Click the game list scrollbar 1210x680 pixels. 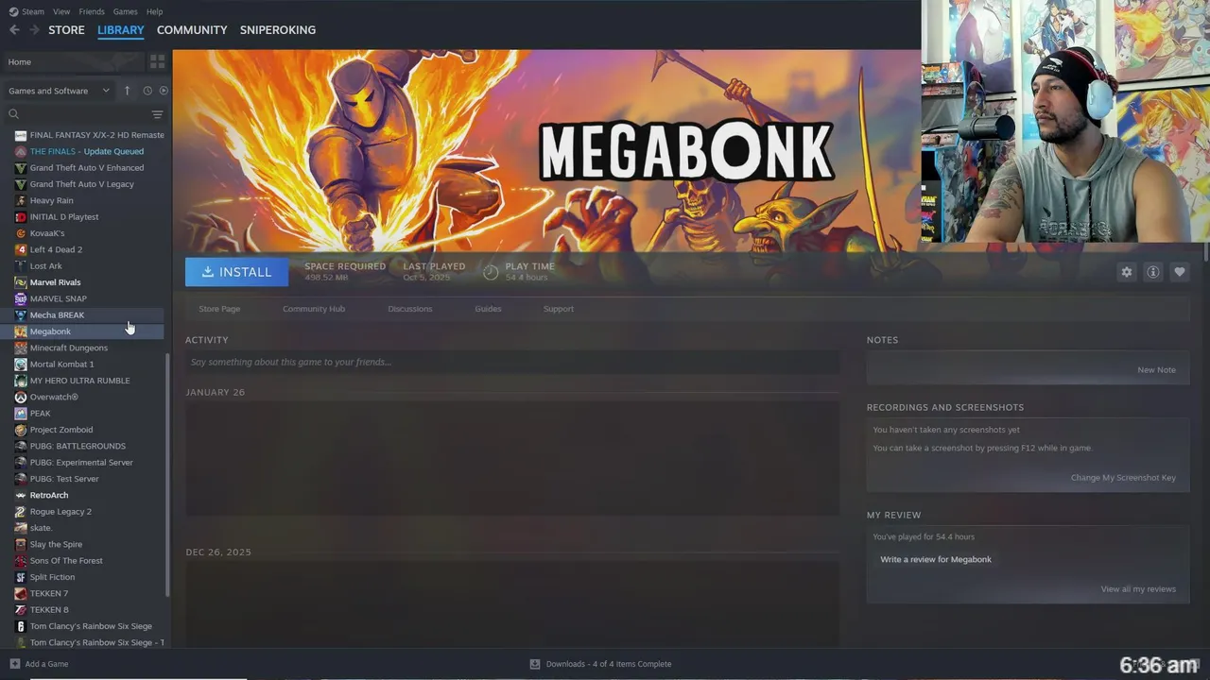(x=168, y=475)
